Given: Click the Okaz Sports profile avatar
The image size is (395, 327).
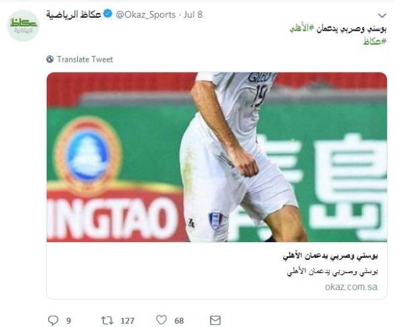Looking at the screenshot, I should [23, 26].
